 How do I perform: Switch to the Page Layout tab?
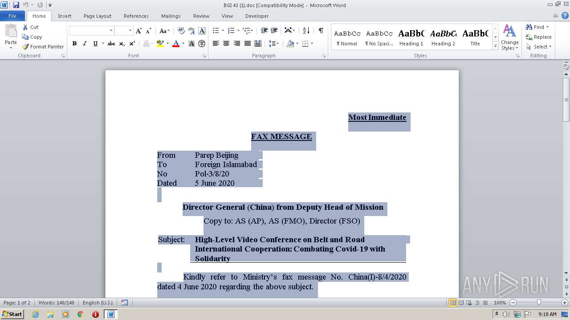tap(98, 16)
